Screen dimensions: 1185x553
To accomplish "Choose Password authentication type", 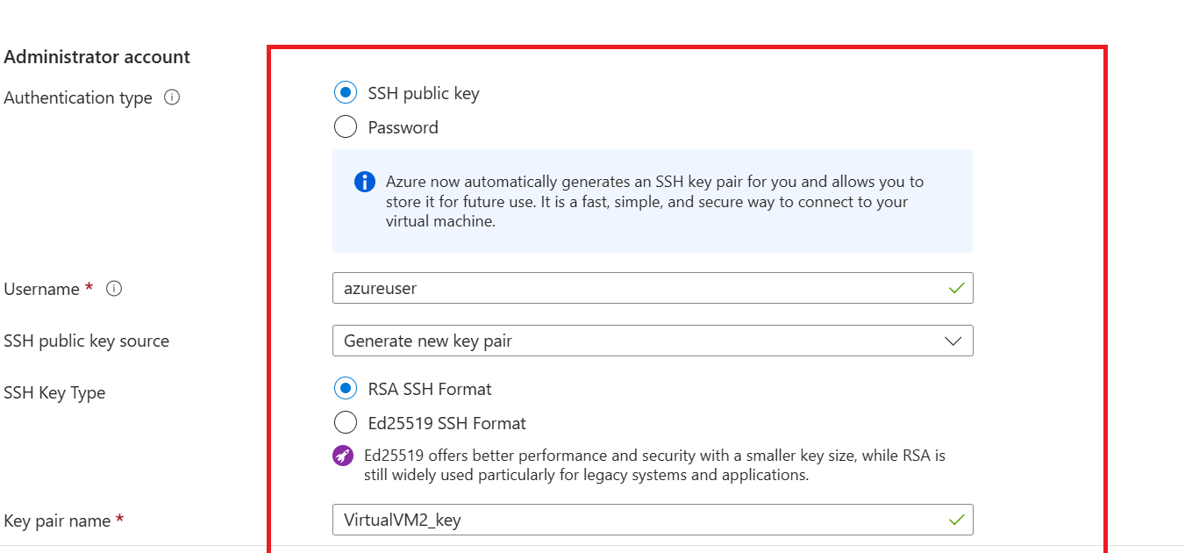I will click(x=346, y=127).
